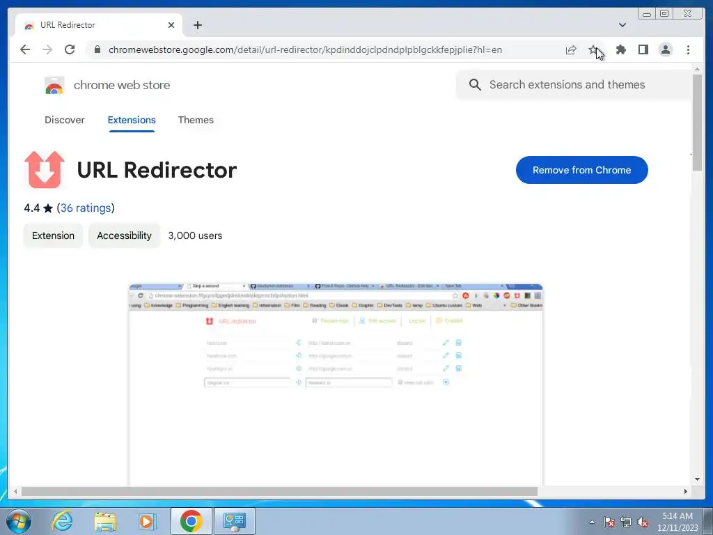Click the Accessibility category chip
The width and height of the screenshot is (713, 535).
point(124,235)
